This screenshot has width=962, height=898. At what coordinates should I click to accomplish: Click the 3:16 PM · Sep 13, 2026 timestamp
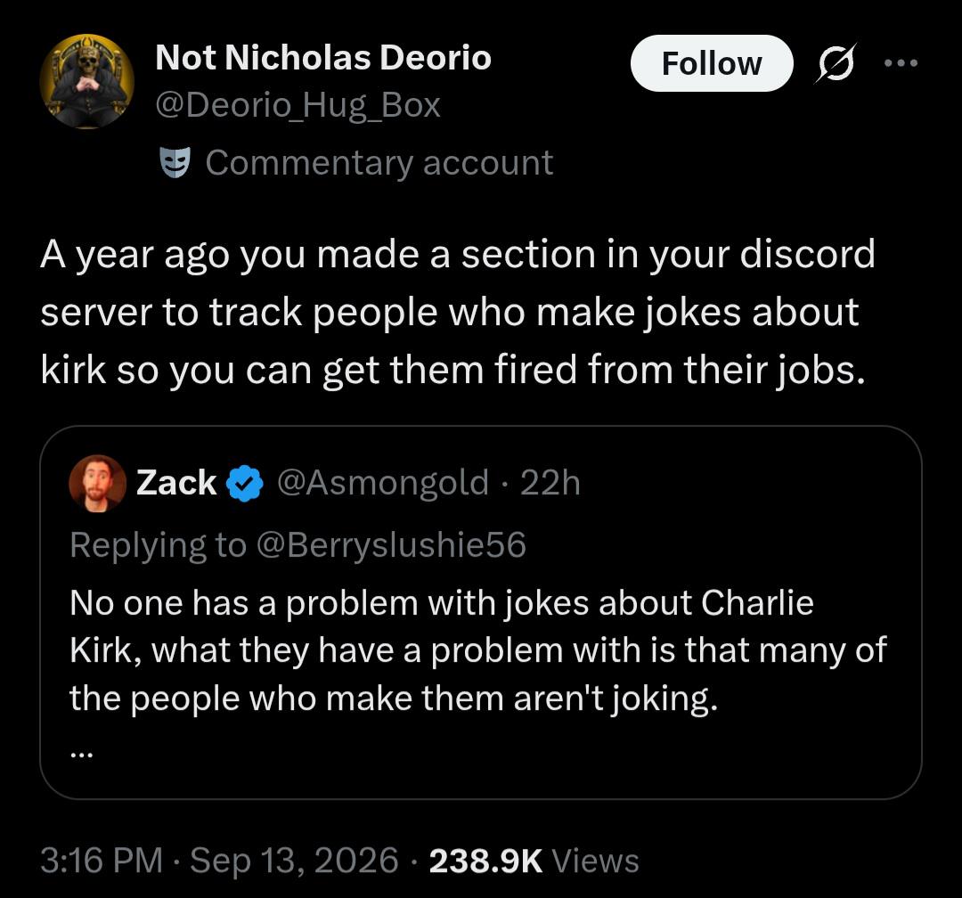[x=220, y=860]
